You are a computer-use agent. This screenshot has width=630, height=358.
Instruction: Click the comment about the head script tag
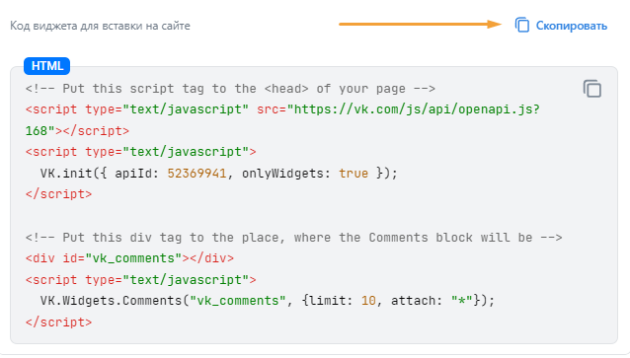230,89
